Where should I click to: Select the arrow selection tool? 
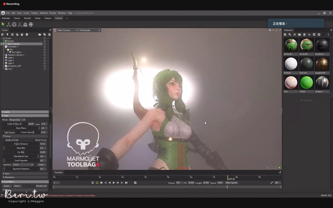tap(3, 24)
